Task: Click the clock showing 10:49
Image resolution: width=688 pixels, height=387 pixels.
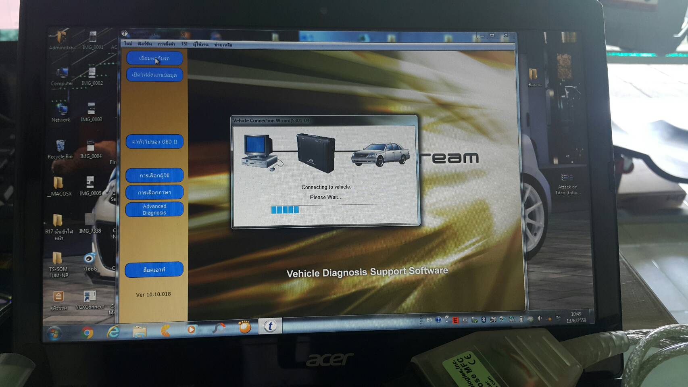Action: tap(576, 314)
